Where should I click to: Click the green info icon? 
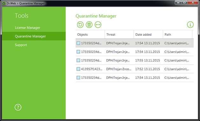[190, 25]
